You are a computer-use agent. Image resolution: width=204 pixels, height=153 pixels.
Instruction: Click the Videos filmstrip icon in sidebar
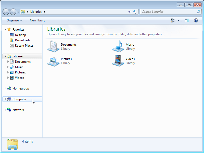click(x=12, y=78)
